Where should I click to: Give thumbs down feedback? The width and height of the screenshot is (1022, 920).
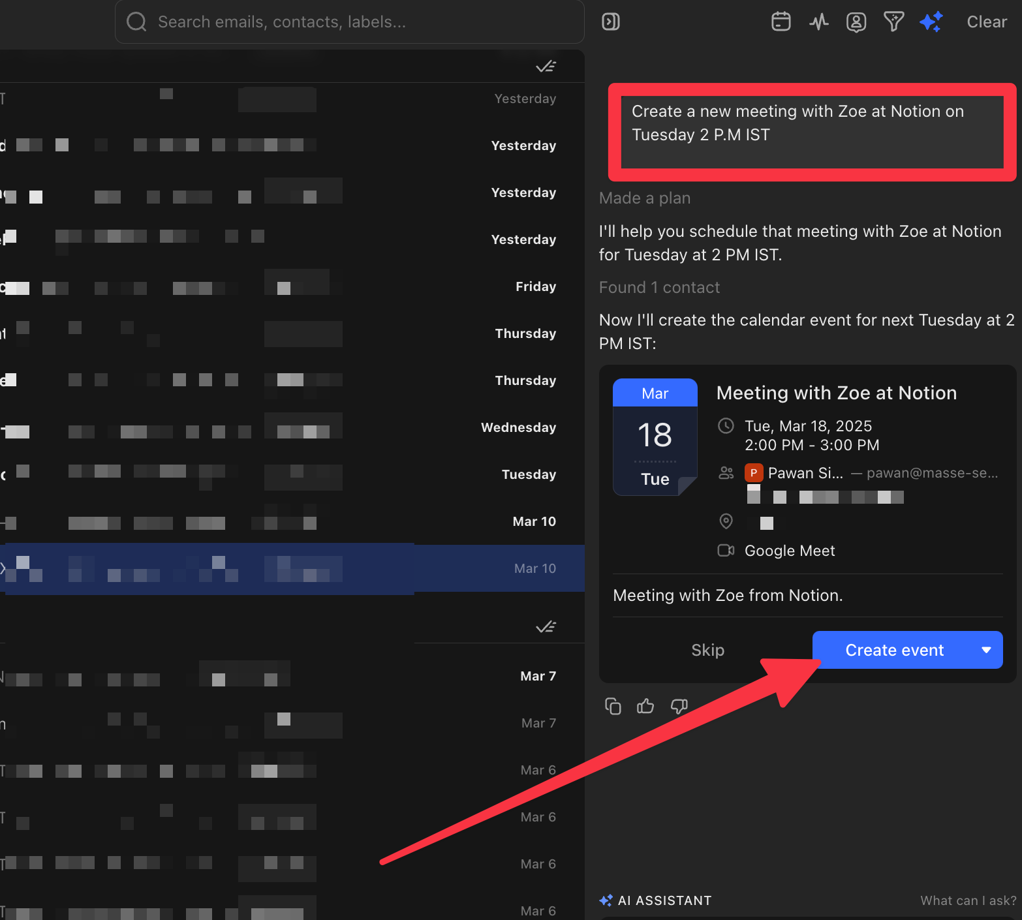[679, 706]
